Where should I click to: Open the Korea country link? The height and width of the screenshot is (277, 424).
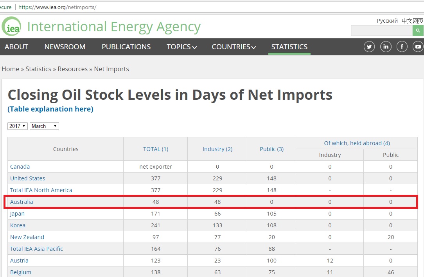[18, 225]
